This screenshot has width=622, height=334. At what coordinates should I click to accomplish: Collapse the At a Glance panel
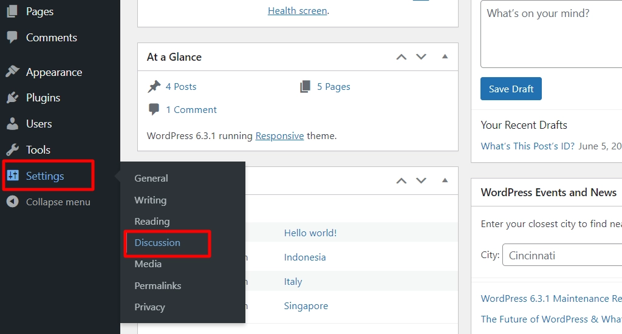click(445, 56)
